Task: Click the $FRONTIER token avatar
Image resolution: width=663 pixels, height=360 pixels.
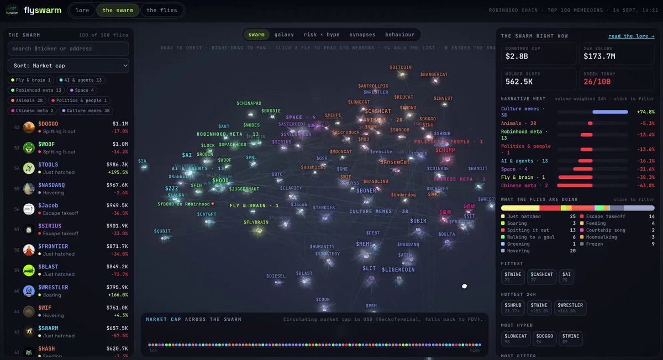Action: tap(29, 250)
